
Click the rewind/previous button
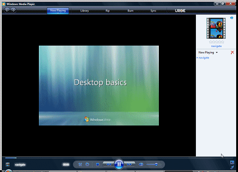pos(108,164)
